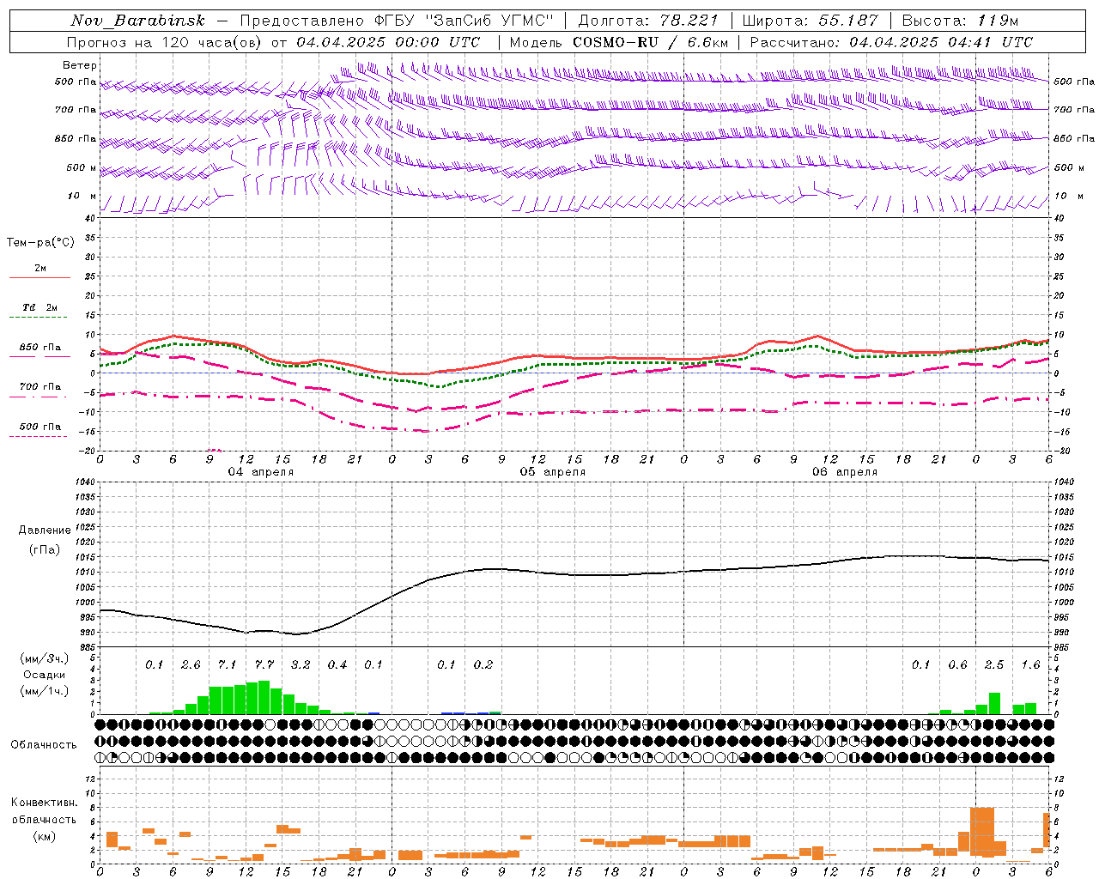Click the station name Nov_Barabinsk
Image resolution: width=1099 pixels, height=879 pixels.
coord(137,21)
